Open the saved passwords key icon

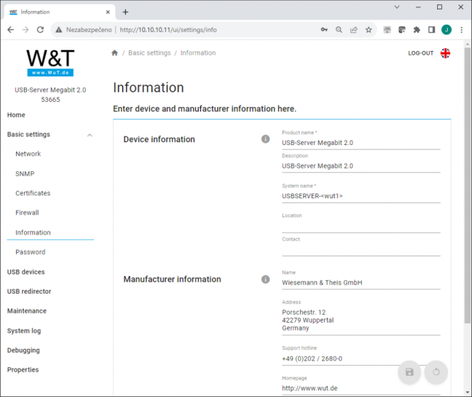click(x=324, y=30)
